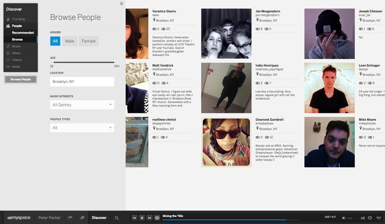Open Peter Pachal user profile in bottom bar
Viewport: 385px width, 224px height.
point(49,218)
